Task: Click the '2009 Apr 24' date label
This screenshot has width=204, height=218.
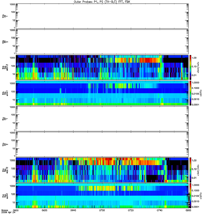Action: tap(8, 212)
